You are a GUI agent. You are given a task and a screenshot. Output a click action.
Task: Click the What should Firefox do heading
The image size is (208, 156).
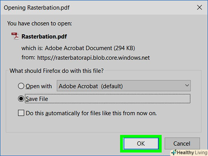pyautogui.click(x=57, y=71)
